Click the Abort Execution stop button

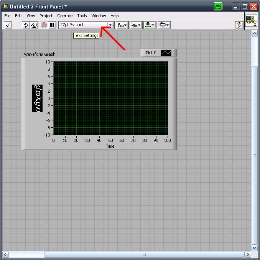point(44,25)
